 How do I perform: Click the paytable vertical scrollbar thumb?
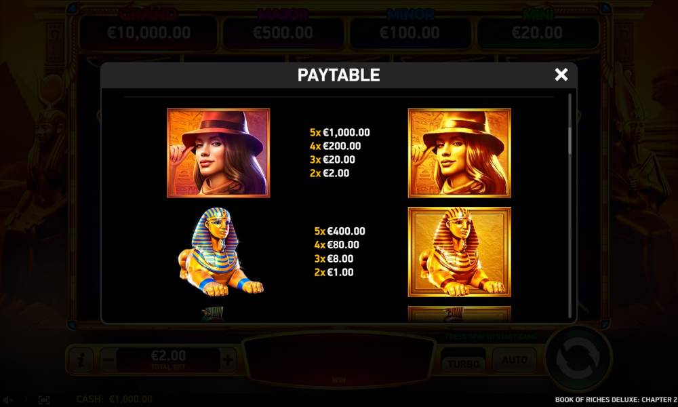[x=570, y=140]
